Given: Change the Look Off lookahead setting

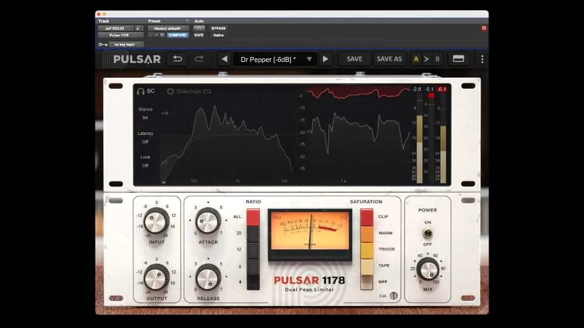Looking at the screenshot, I should pyautogui.click(x=145, y=165).
